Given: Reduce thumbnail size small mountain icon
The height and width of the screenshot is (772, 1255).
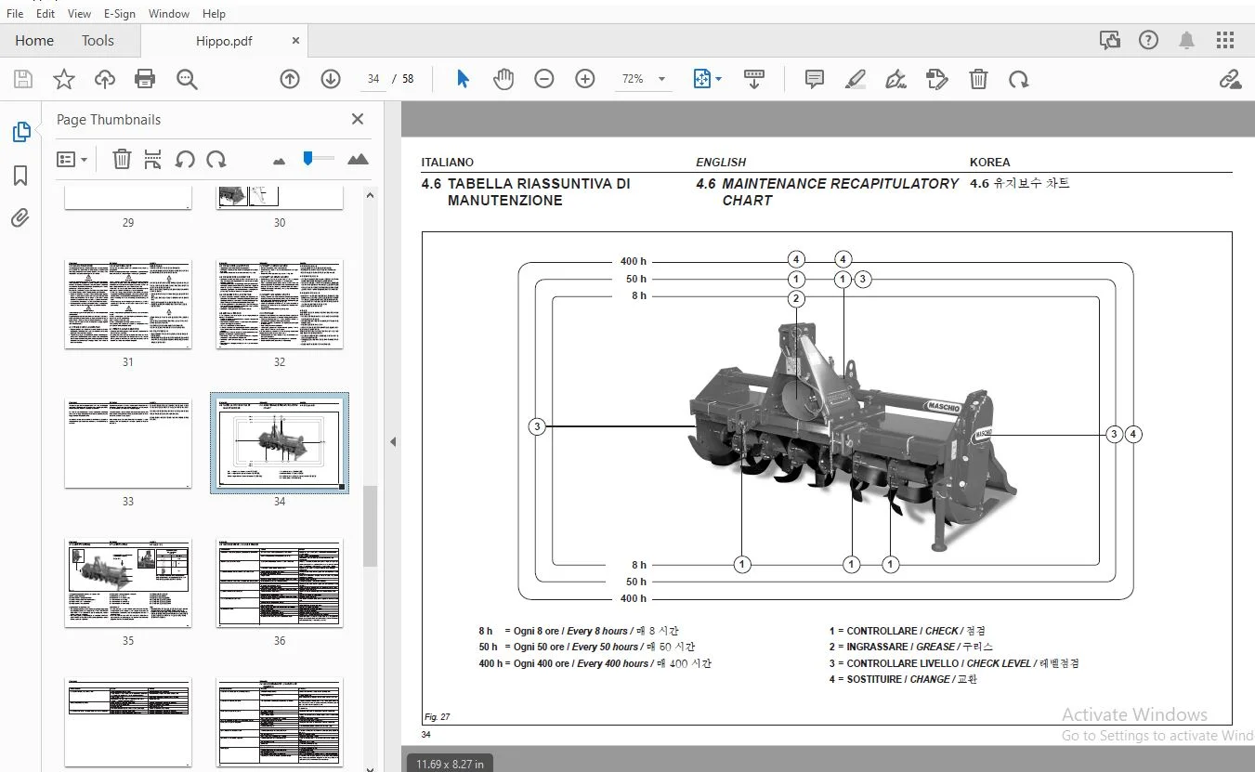Looking at the screenshot, I should coord(280,161).
